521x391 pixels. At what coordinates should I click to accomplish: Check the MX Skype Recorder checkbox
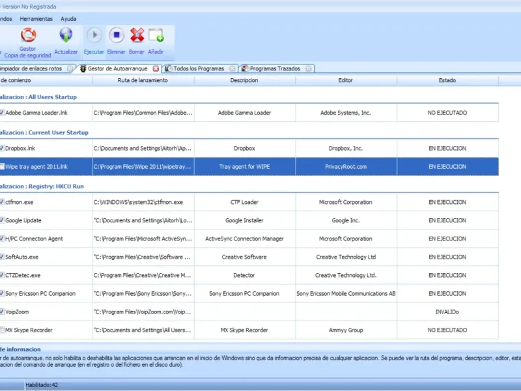2,330
